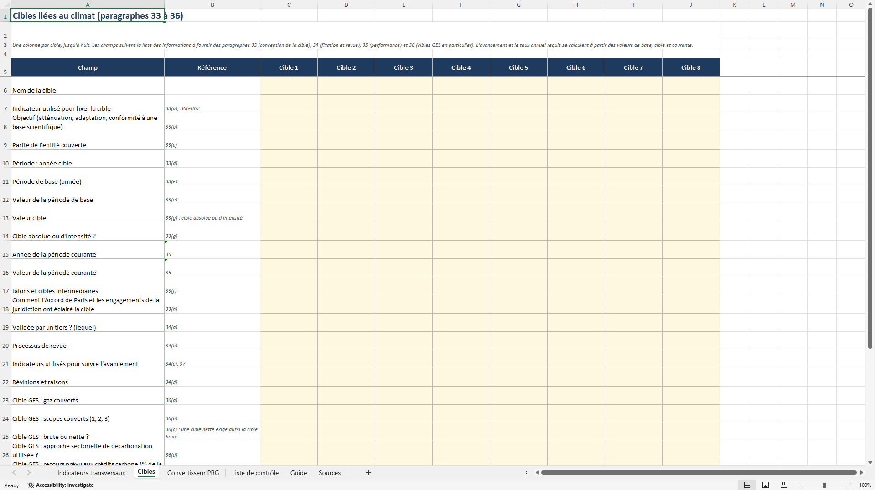Select cell 'Partie de l'entité couverte'
Viewport: 875px width, 490px height.
click(88, 140)
